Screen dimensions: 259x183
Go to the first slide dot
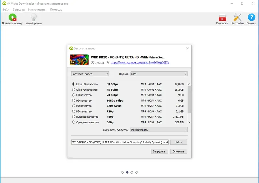coord(122,172)
